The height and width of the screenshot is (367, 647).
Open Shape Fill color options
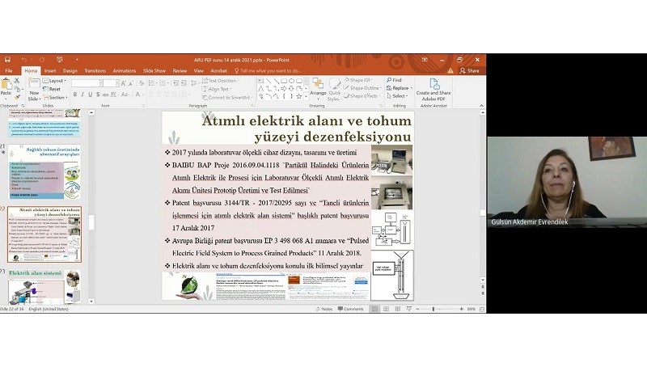tap(357, 80)
